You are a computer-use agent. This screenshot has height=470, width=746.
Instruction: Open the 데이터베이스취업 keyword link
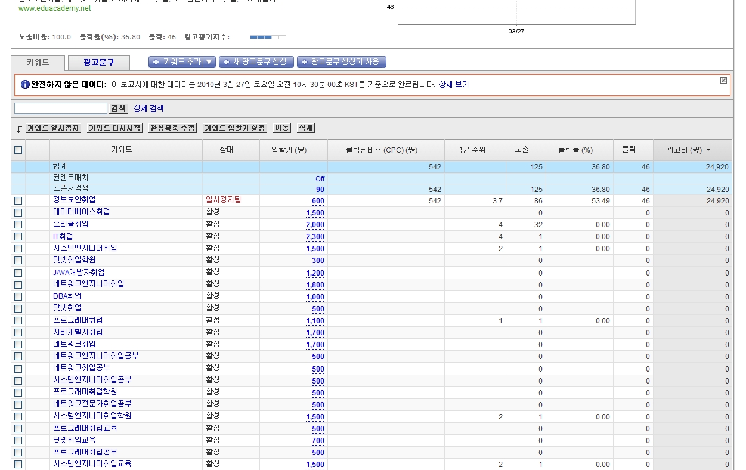click(81, 212)
